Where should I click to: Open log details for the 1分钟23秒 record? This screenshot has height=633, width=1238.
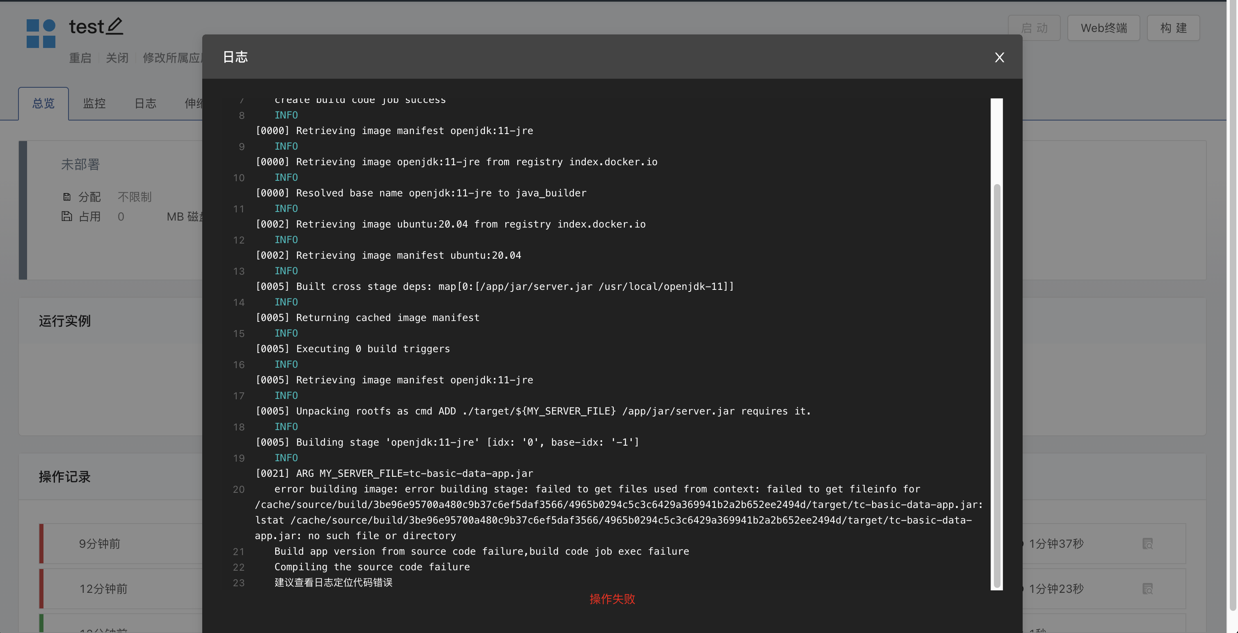tap(1148, 589)
